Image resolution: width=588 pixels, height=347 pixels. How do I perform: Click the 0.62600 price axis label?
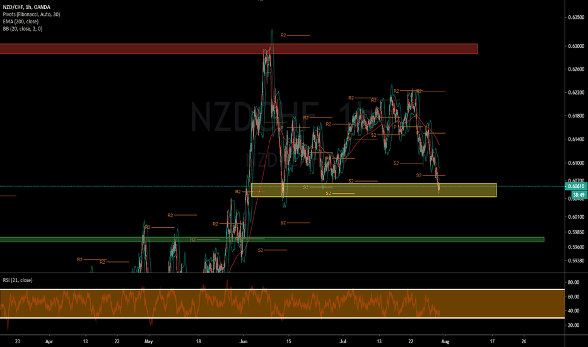pyautogui.click(x=576, y=69)
